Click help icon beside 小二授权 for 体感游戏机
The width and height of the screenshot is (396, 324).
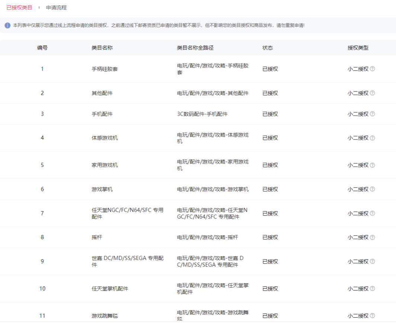click(372, 138)
